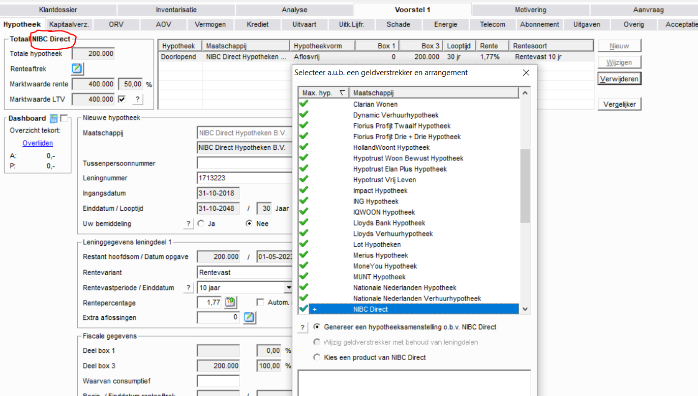
Task: Open the Klantdossier tab
Action: (58, 10)
